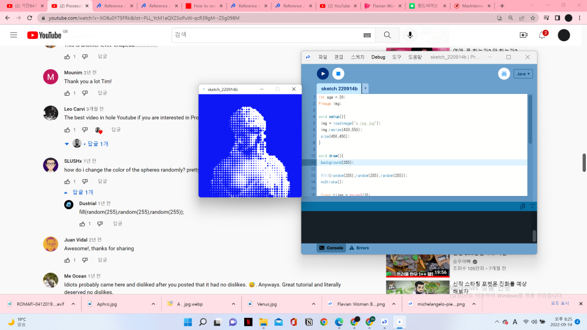Like Leo Carvi's comment
The image size is (587, 330).
coord(67,129)
